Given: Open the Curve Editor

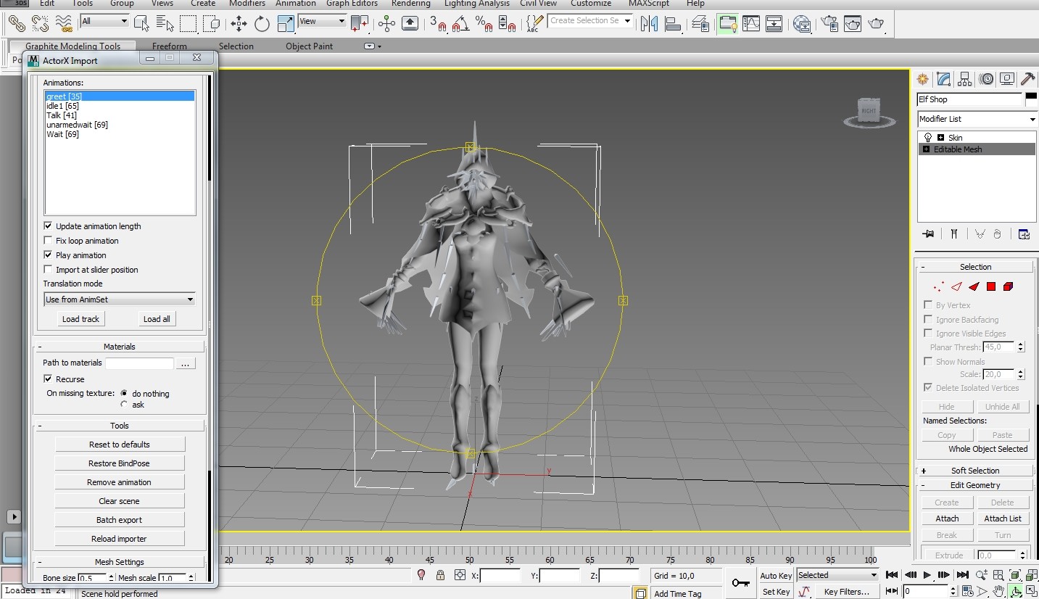Looking at the screenshot, I should (x=750, y=23).
